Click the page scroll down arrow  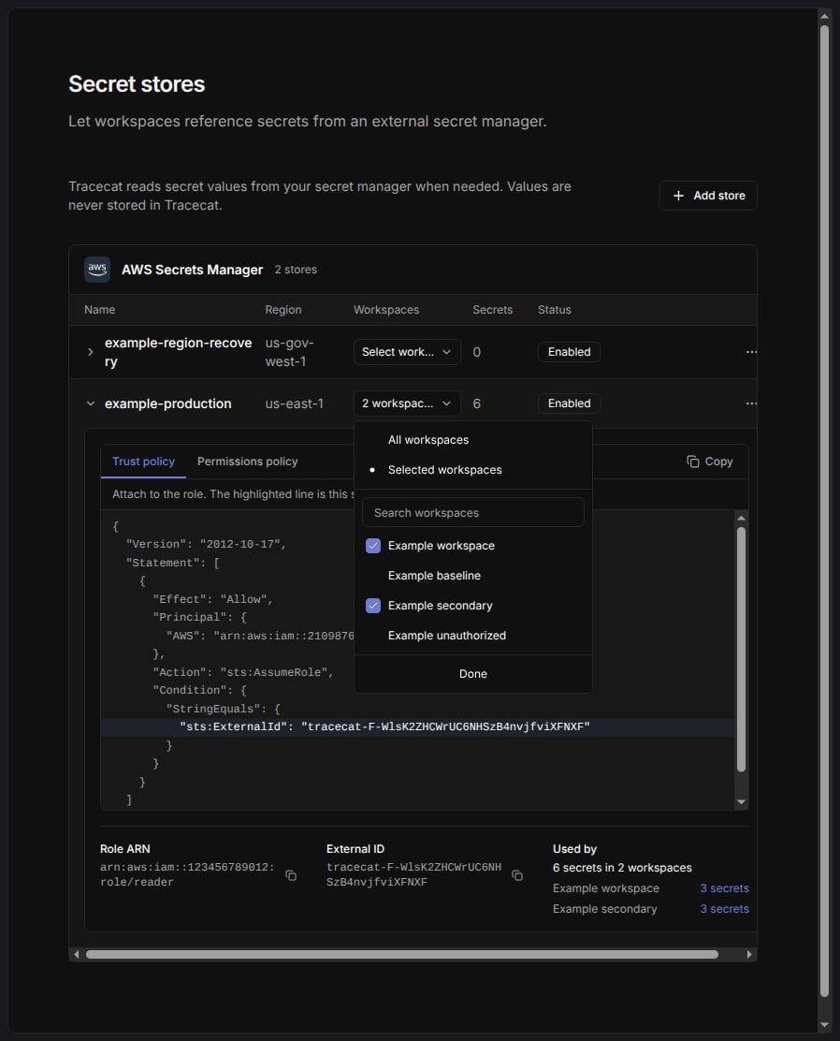coord(825,1025)
